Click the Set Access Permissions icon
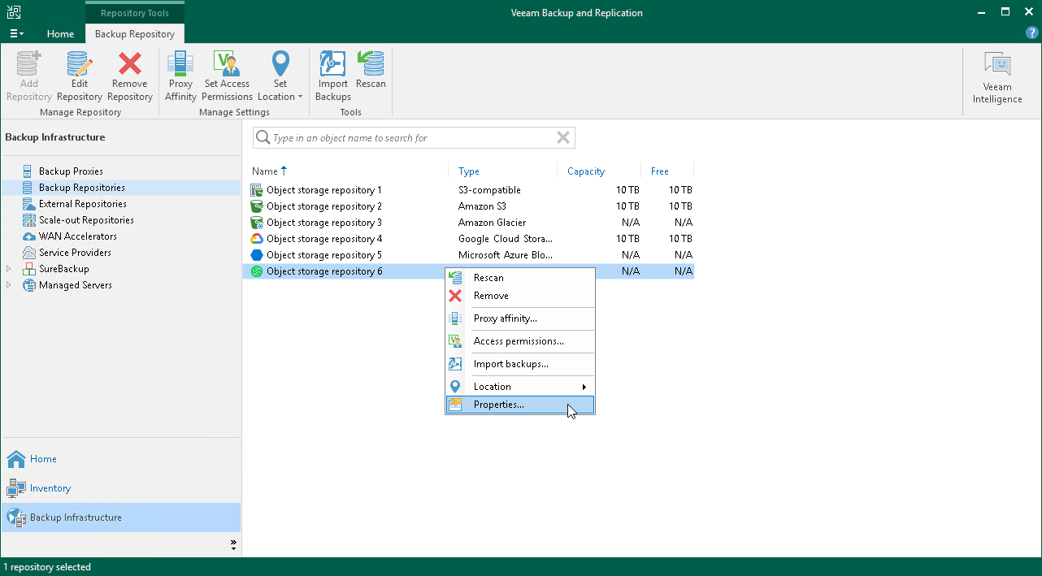 click(x=226, y=76)
